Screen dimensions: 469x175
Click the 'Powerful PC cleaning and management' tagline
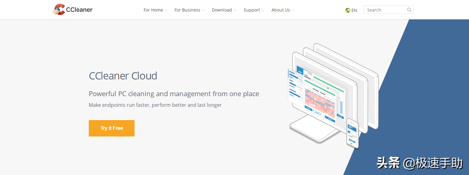point(174,94)
